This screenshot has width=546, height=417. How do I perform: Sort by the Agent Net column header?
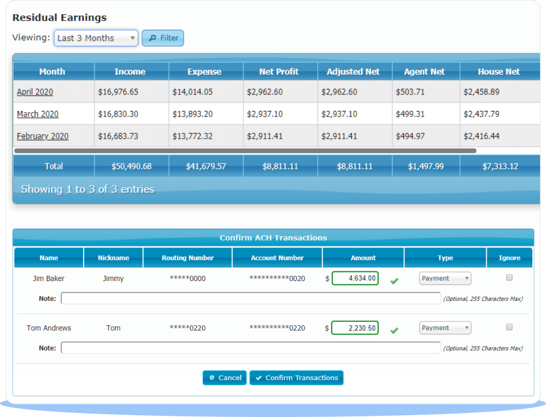point(425,72)
